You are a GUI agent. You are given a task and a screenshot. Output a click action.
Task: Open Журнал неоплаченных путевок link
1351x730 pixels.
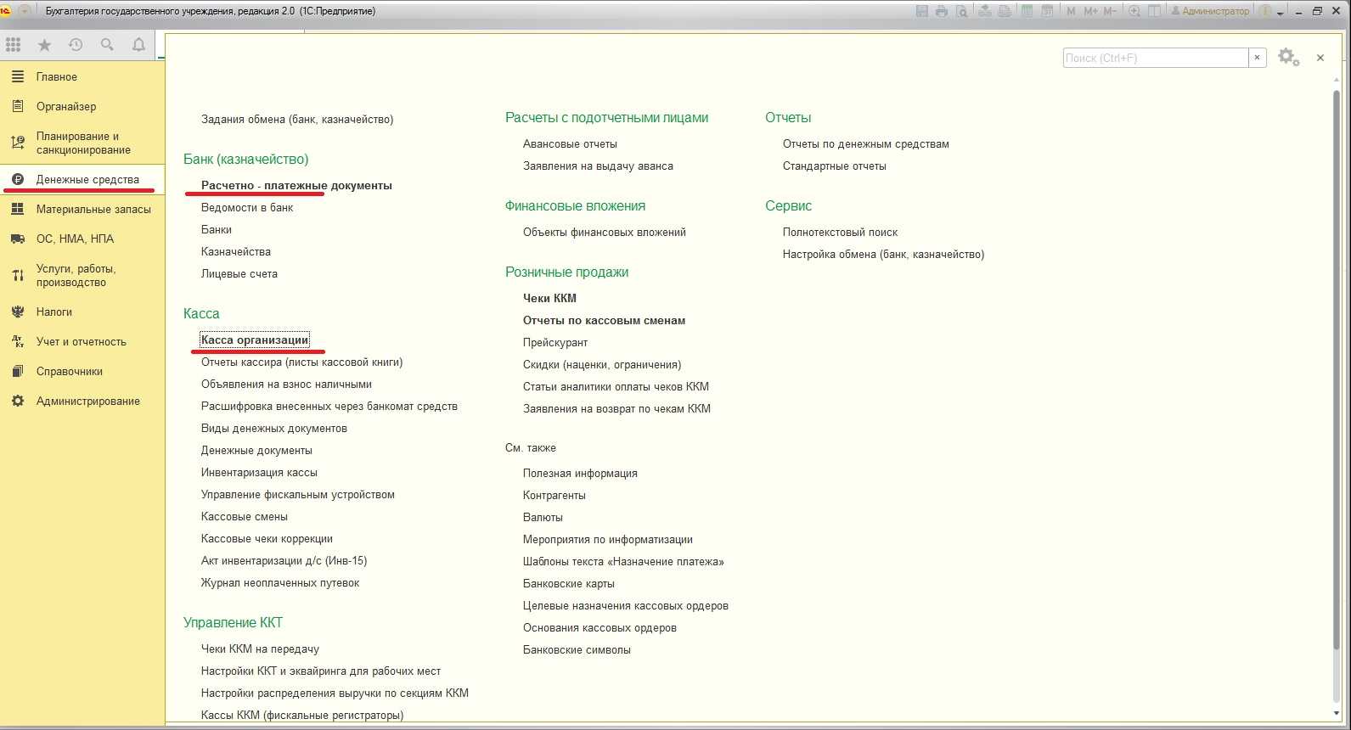pyautogui.click(x=280, y=582)
